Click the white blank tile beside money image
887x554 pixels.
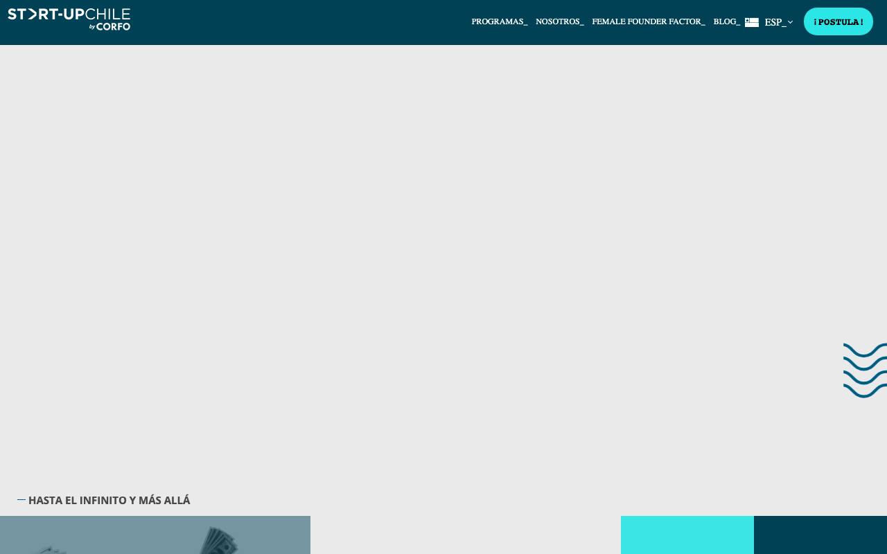466,535
